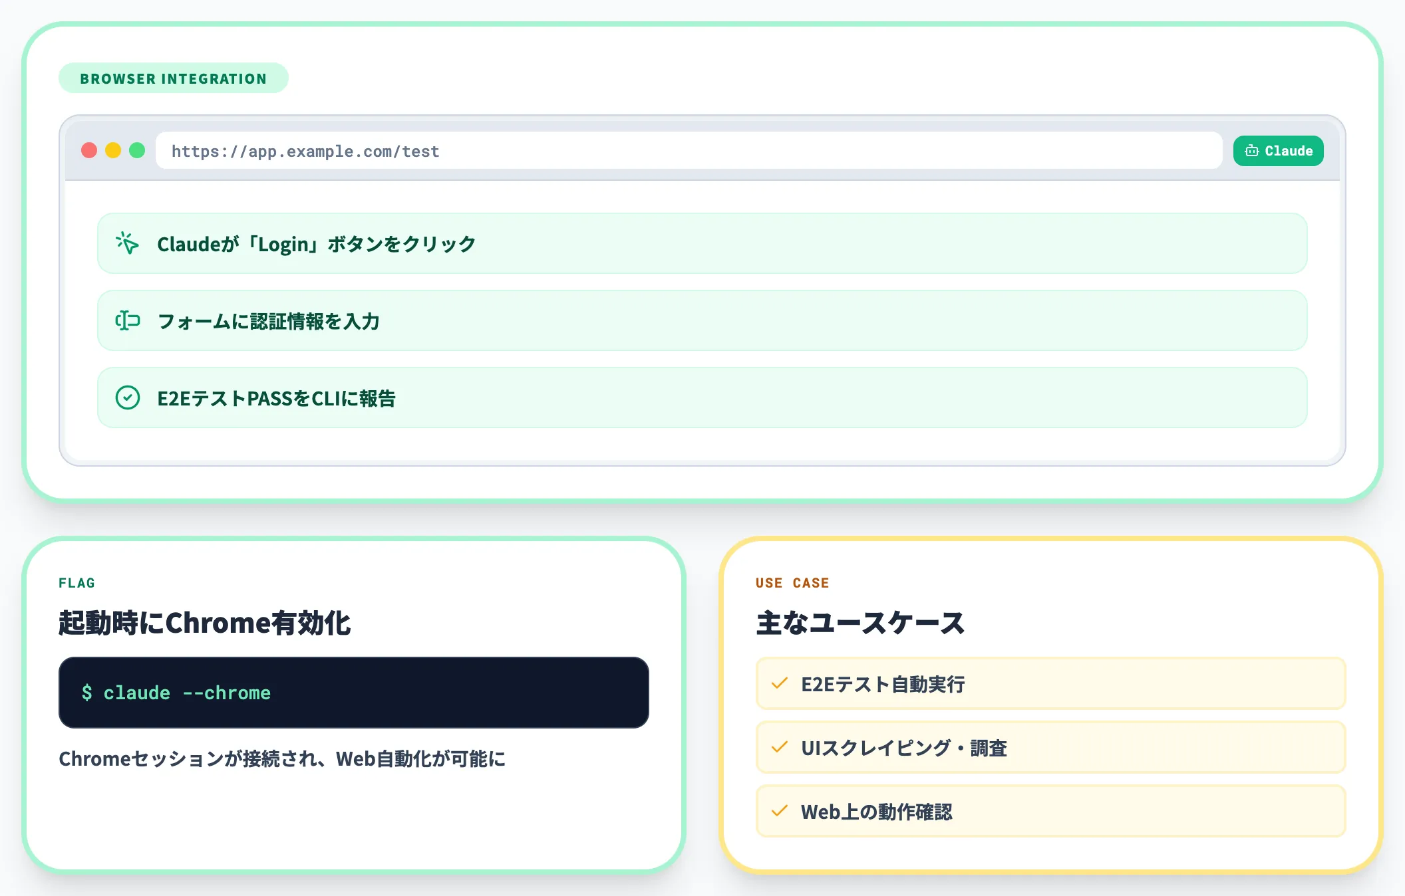
Task: Click the robot icon in Claude button
Action: [1252, 151]
